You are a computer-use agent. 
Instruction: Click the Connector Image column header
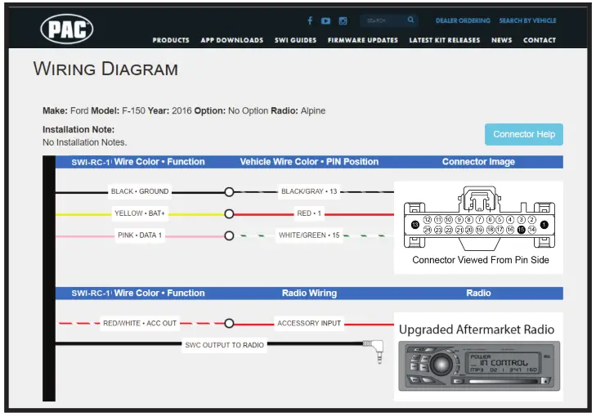[478, 162]
